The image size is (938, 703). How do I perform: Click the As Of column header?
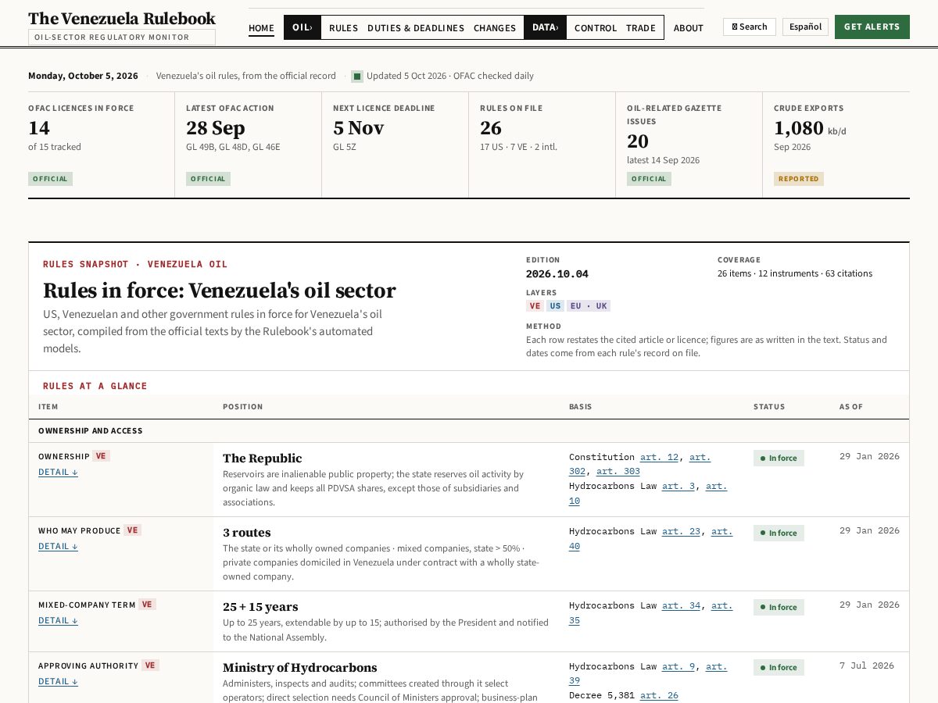851,407
